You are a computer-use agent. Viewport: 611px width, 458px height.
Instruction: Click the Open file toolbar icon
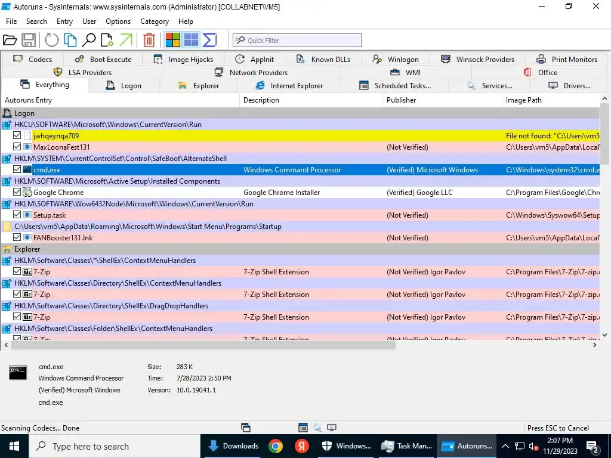pos(10,40)
